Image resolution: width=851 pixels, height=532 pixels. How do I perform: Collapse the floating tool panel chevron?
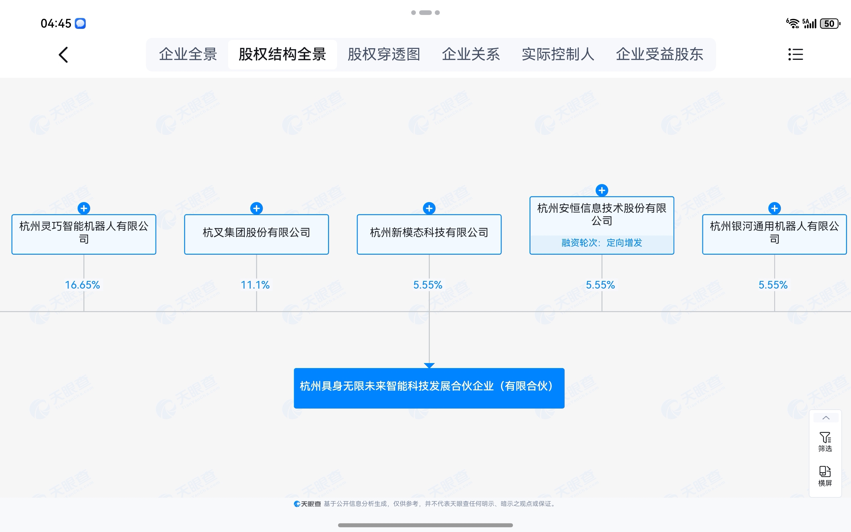click(x=826, y=418)
